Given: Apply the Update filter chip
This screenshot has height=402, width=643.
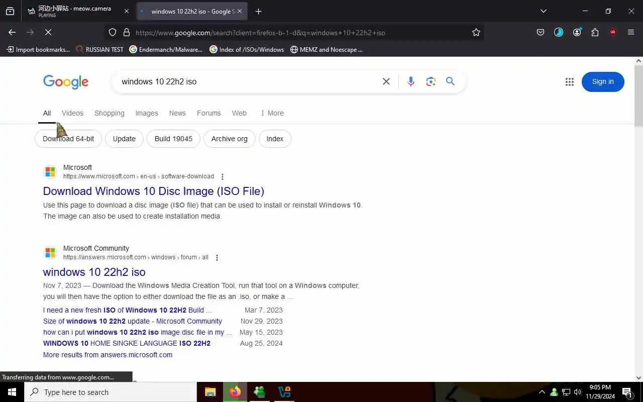Looking at the screenshot, I should pyautogui.click(x=124, y=139).
